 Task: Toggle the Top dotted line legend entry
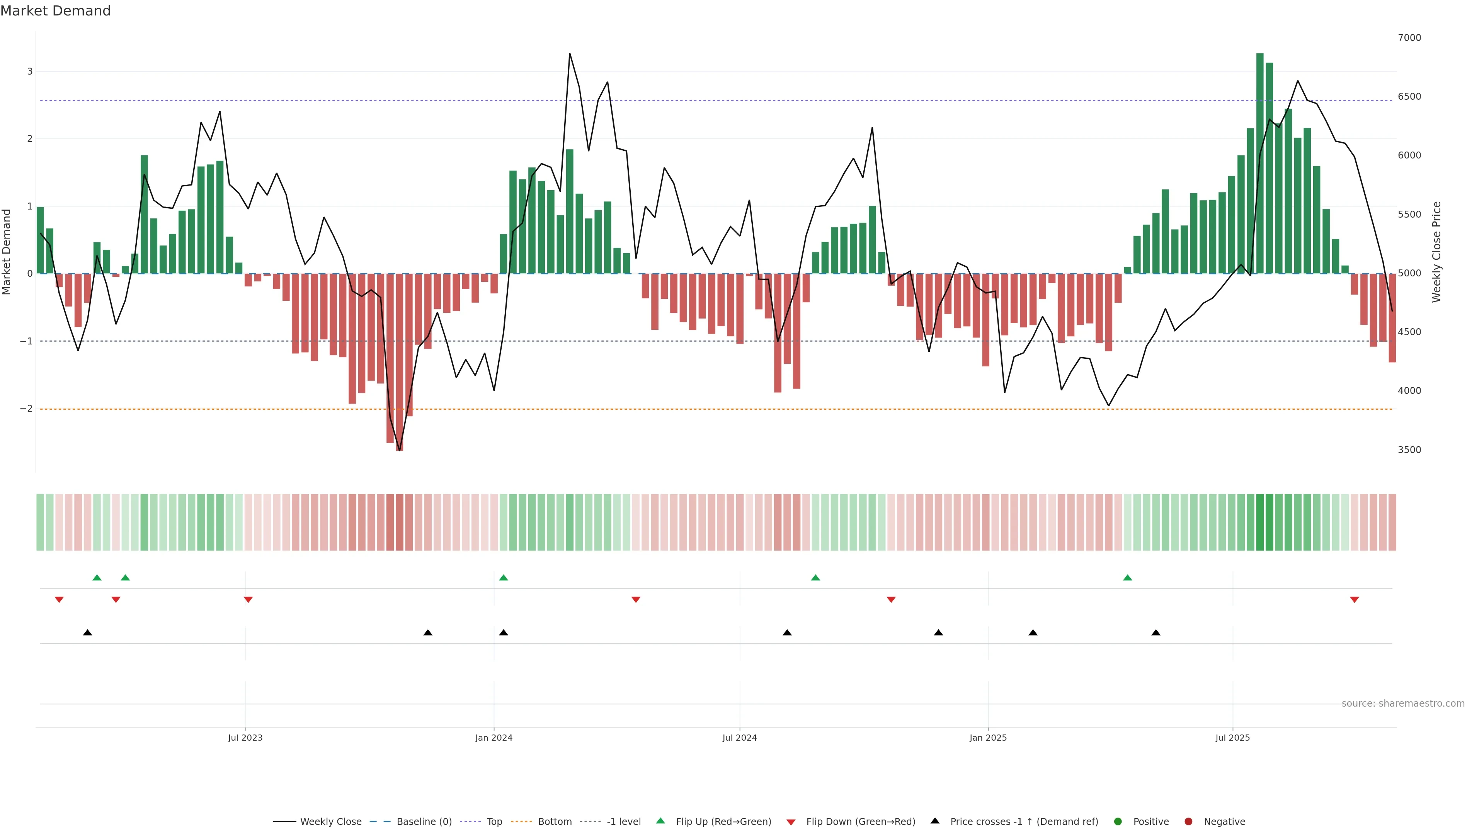(494, 822)
